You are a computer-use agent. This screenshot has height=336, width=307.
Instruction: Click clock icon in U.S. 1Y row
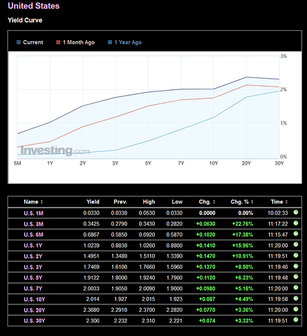(x=296, y=245)
